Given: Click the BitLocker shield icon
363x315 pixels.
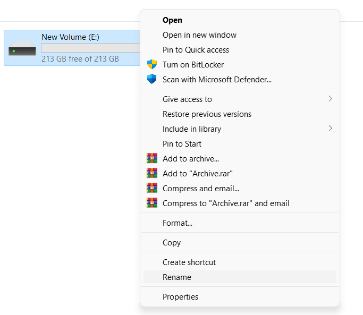Looking at the screenshot, I should pyautogui.click(x=152, y=65).
